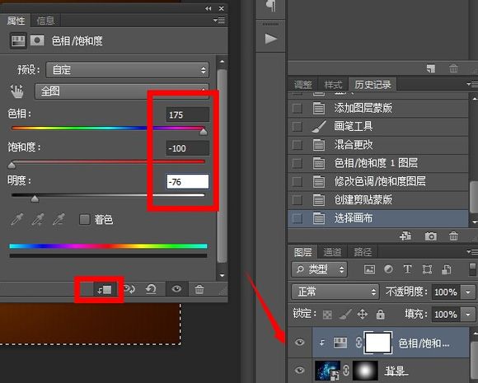Viewport: 478px width, 383px height.
Task: Filter layers by adjustment layer icon
Action: [x=388, y=269]
